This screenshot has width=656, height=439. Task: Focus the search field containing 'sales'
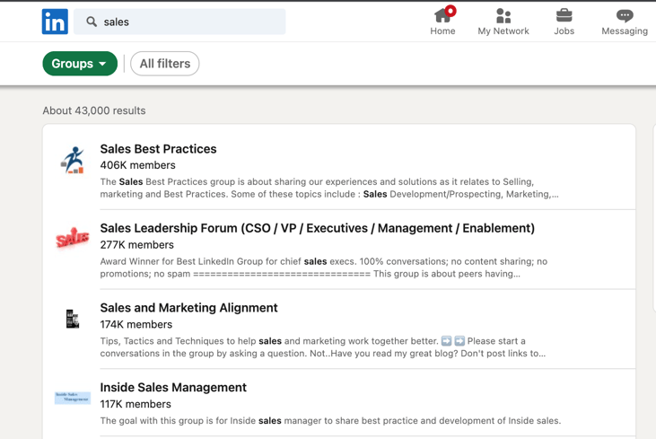coord(179,22)
